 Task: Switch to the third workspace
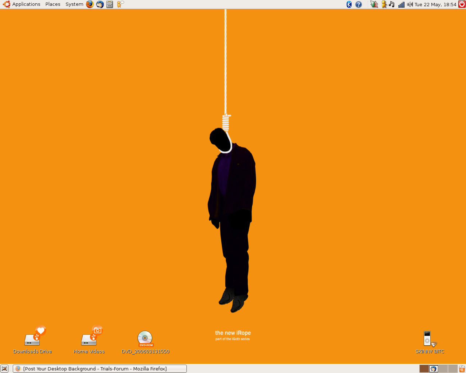point(443,369)
